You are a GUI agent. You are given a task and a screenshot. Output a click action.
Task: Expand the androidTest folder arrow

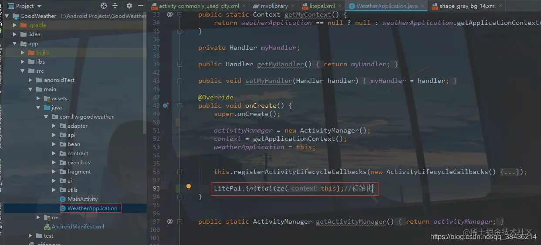coord(31,80)
